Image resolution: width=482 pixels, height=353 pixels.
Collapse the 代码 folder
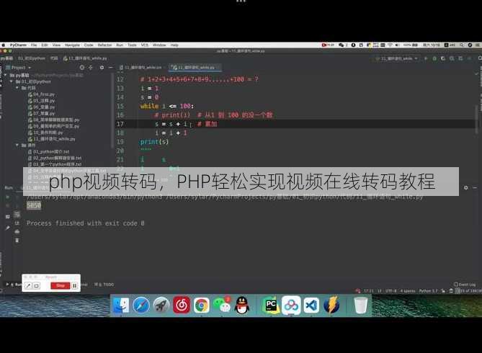tap(17, 88)
